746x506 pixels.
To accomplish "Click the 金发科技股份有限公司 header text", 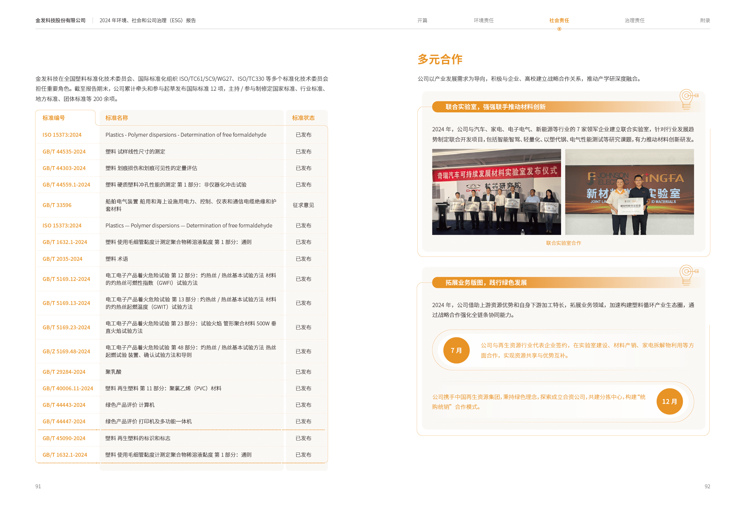I will (60, 20).
